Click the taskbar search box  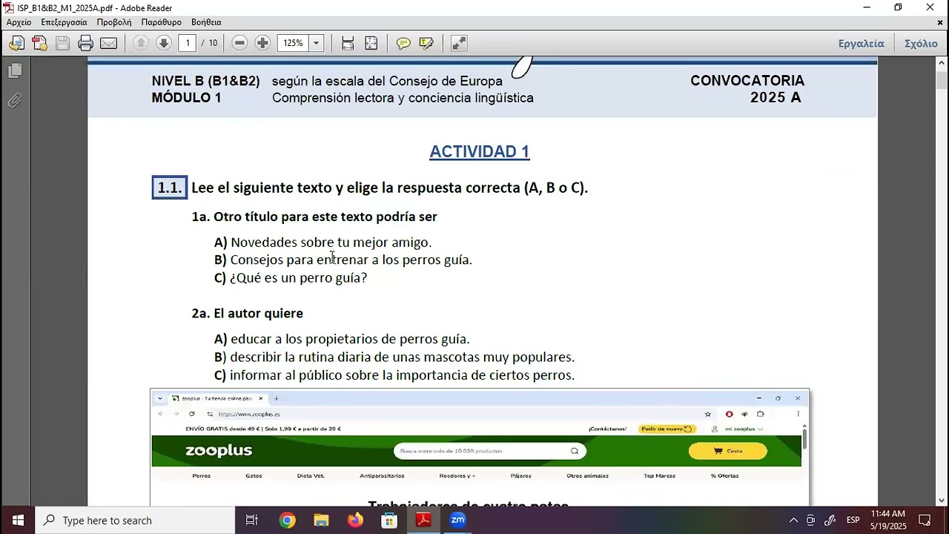tap(135, 520)
